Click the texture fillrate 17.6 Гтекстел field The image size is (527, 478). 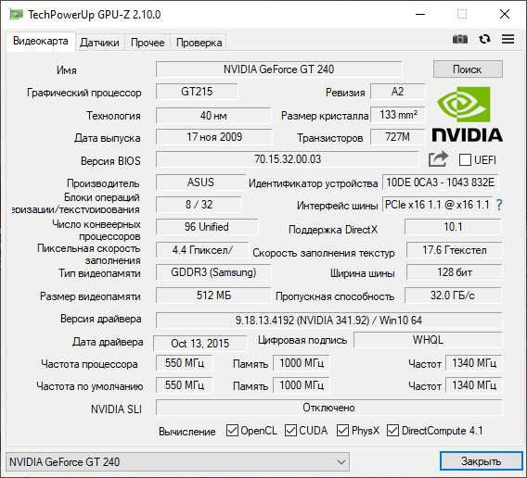tap(454, 250)
